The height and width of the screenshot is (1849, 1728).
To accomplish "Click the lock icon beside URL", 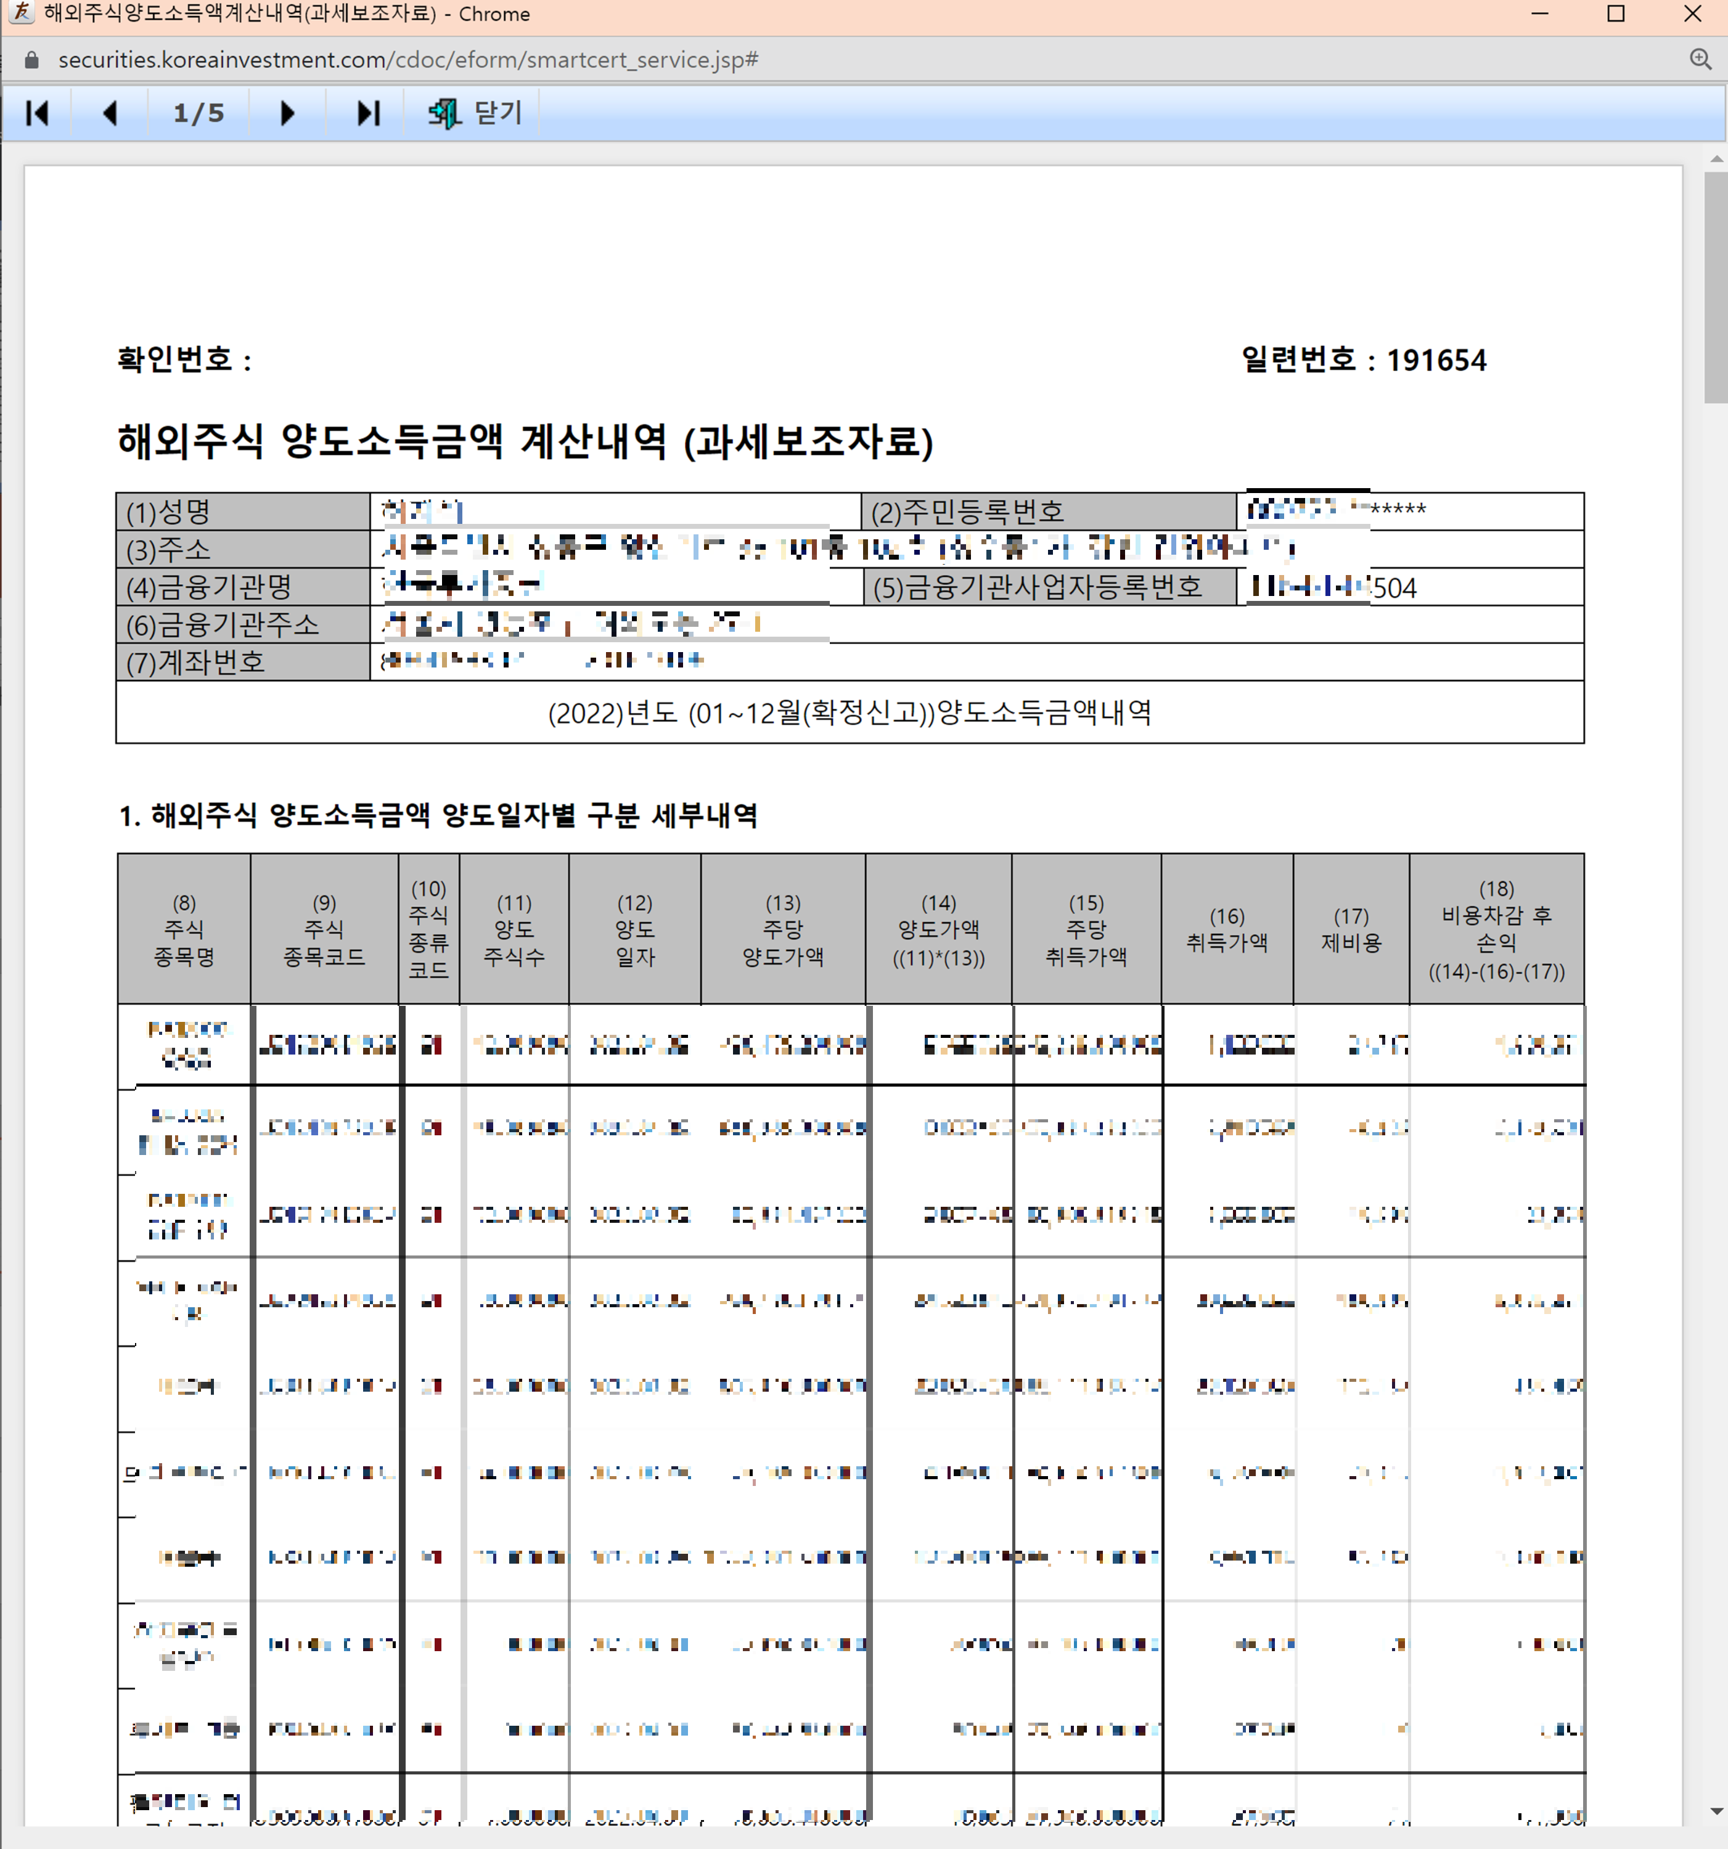I will click(x=31, y=60).
